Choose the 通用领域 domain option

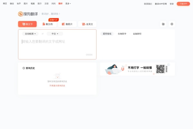[x=107, y=34]
